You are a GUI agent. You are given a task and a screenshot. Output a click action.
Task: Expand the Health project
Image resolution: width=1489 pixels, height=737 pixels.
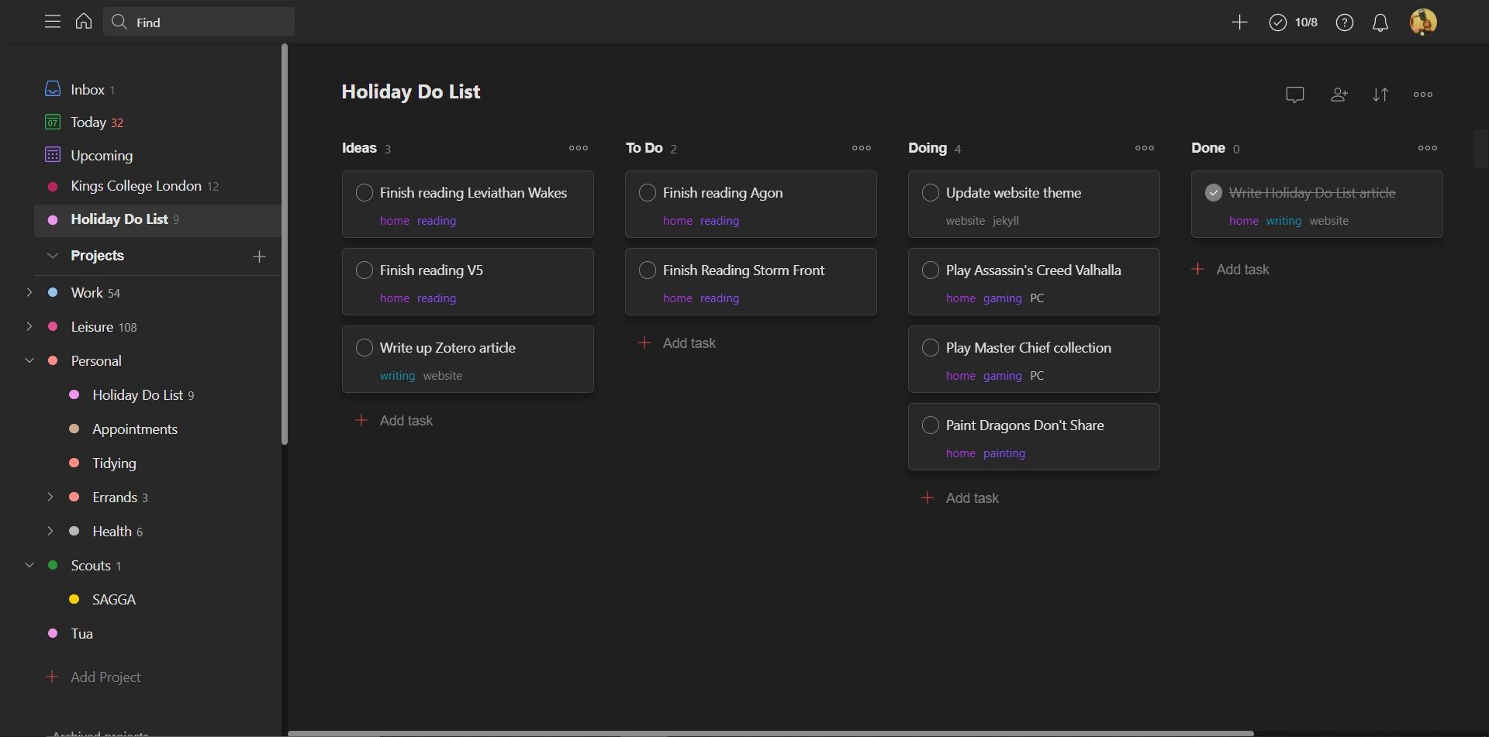(x=50, y=531)
